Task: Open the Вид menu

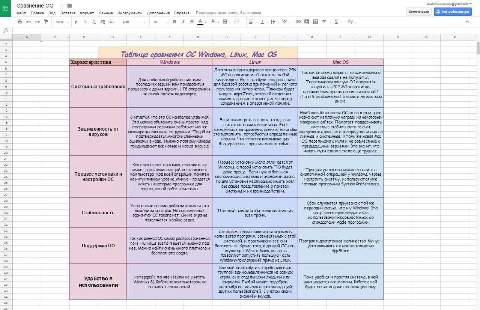Action: [52, 13]
